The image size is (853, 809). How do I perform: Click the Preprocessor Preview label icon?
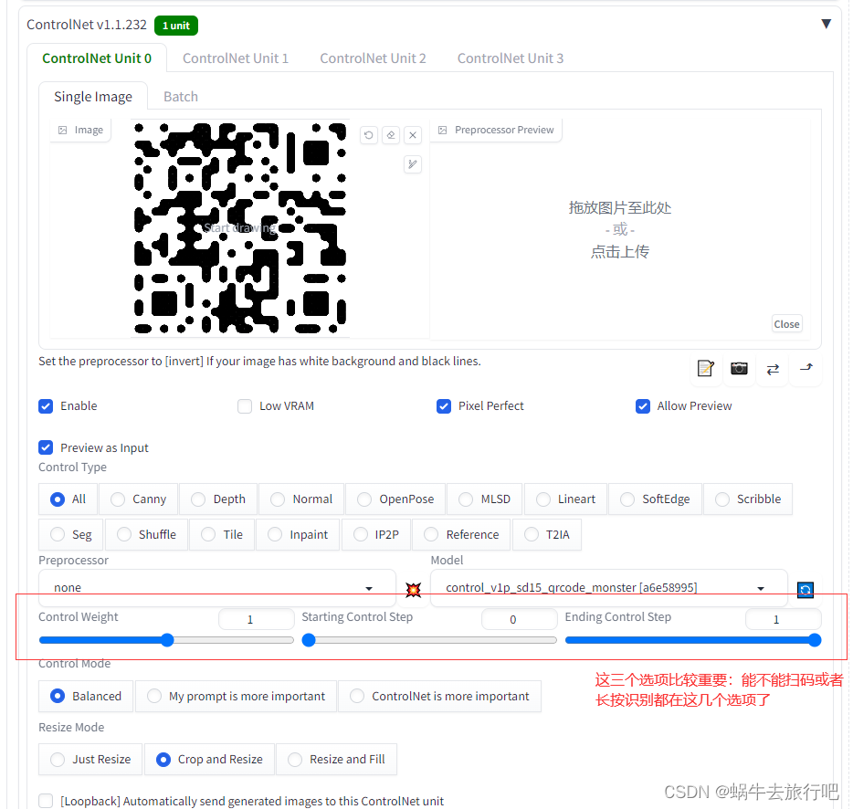(x=443, y=130)
